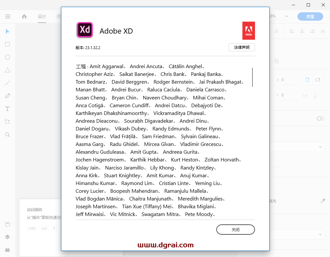
Task: Open the Plugins panel icon
Action: click(x=7, y=250)
